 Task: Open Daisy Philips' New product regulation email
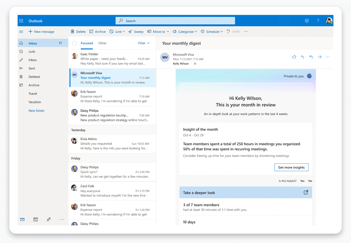click(x=112, y=115)
